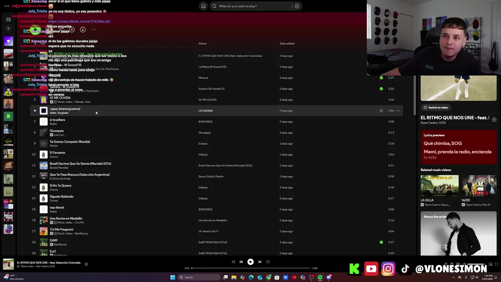Screen dimensions: 501x282
Task: Click taskbar Search box
Action: point(199,277)
